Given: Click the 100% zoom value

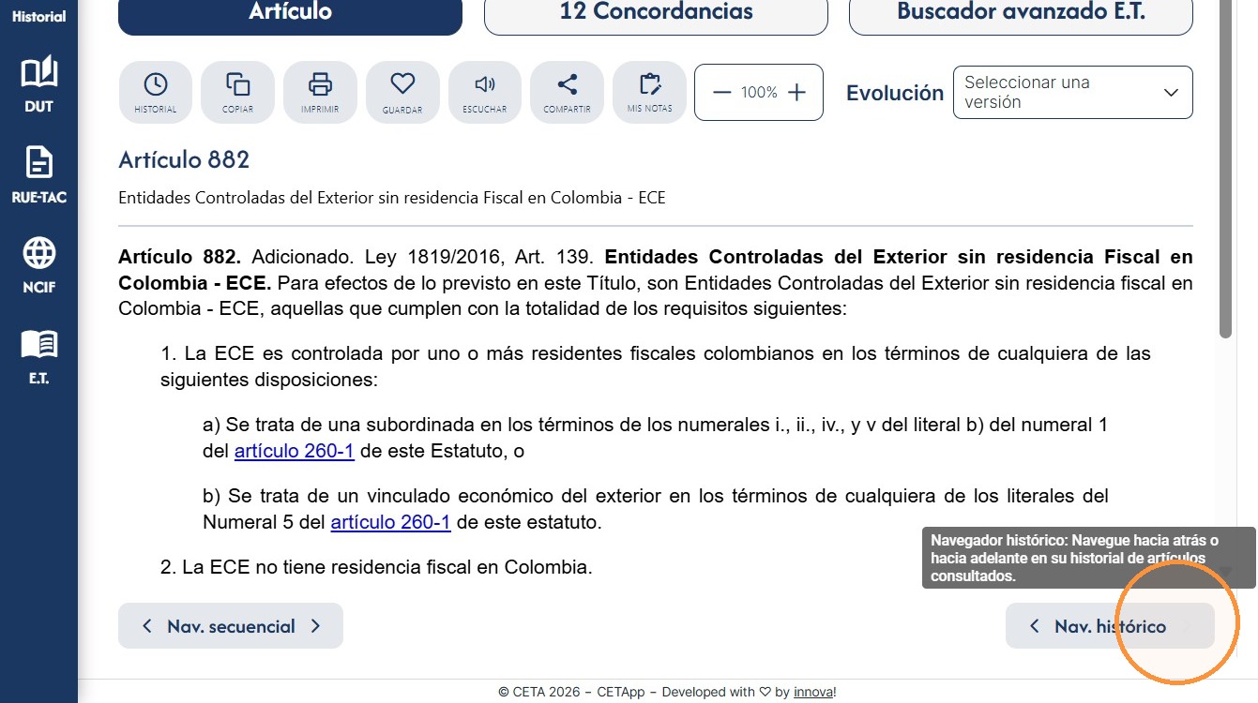Looking at the screenshot, I should 759,92.
